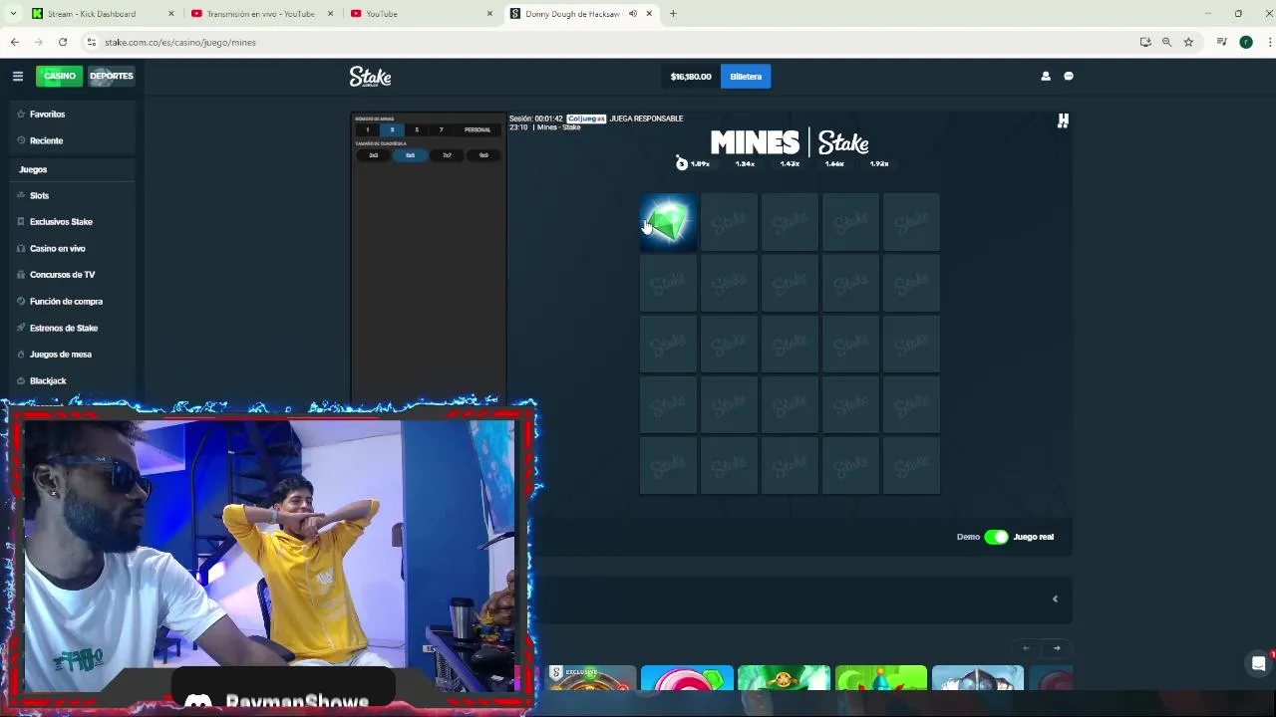
Task: Switch to the CASINO section
Action: pos(59,76)
